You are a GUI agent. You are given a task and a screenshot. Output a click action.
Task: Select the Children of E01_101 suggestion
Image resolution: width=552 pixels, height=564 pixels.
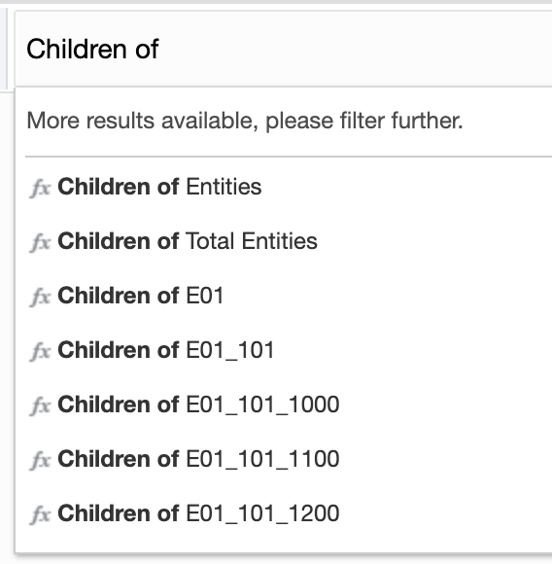click(x=284, y=350)
